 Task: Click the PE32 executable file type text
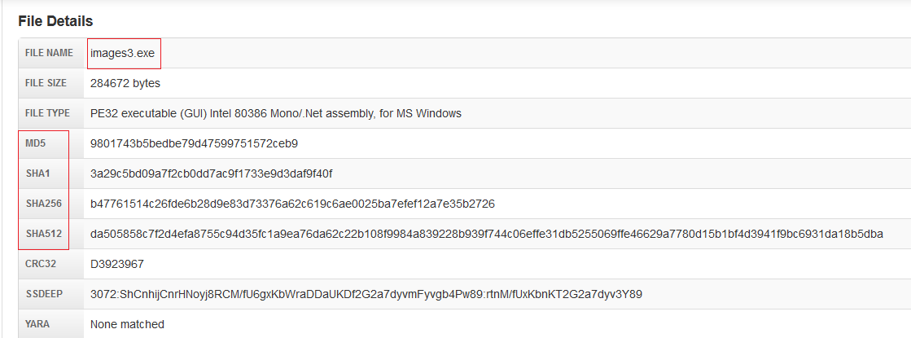click(276, 113)
